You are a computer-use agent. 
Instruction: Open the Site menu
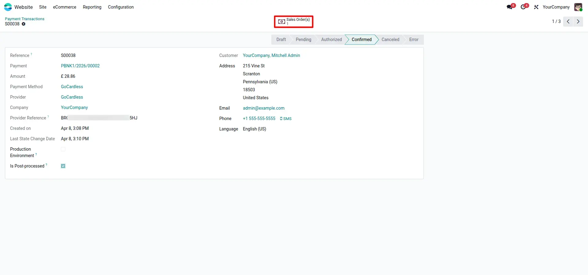(x=43, y=7)
